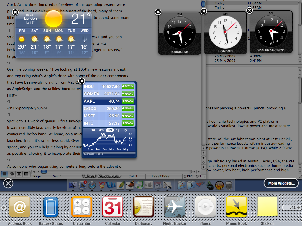This screenshot has width=302, height=226.
Task: Close the stocks widget
Action: [82, 81]
